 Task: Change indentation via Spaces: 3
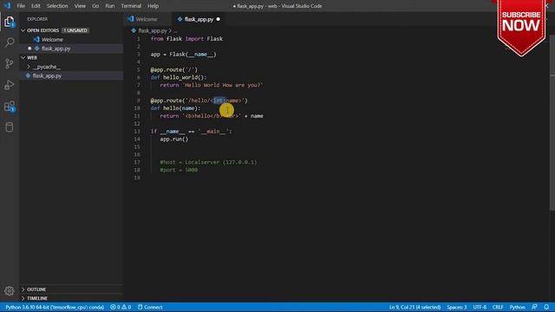point(457,307)
